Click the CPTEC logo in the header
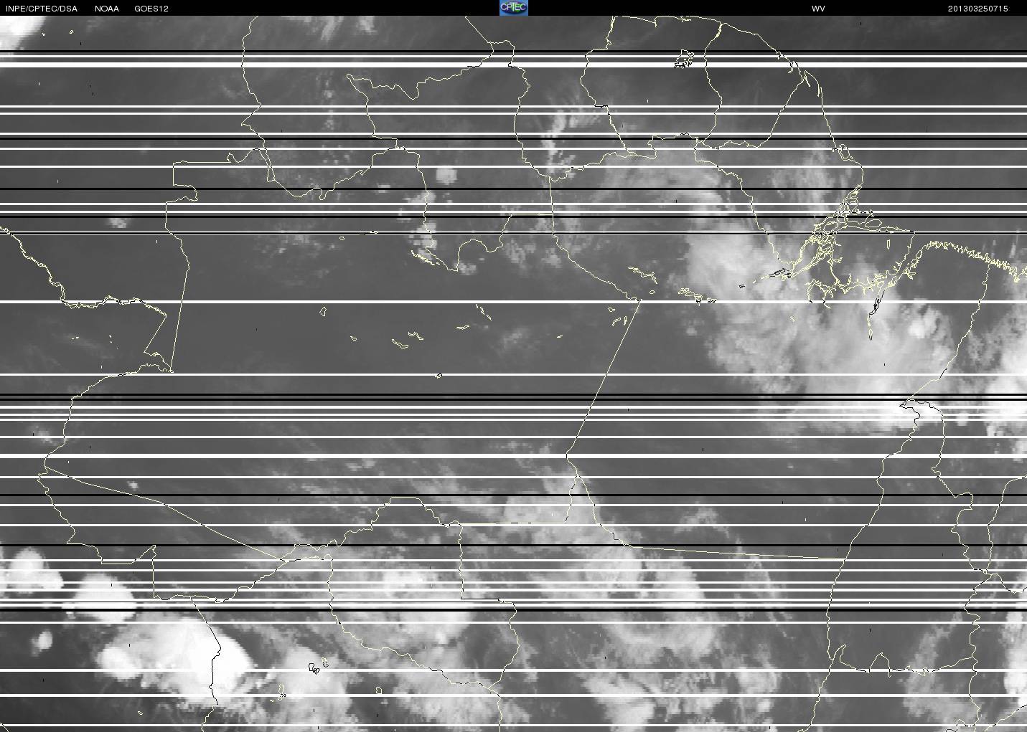Screen dimensions: 1027x732 pos(513,8)
